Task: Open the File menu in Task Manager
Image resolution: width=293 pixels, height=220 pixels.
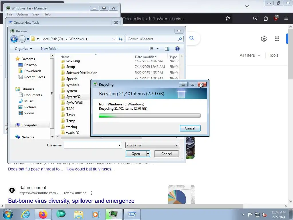Action: [x=10, y=14]
